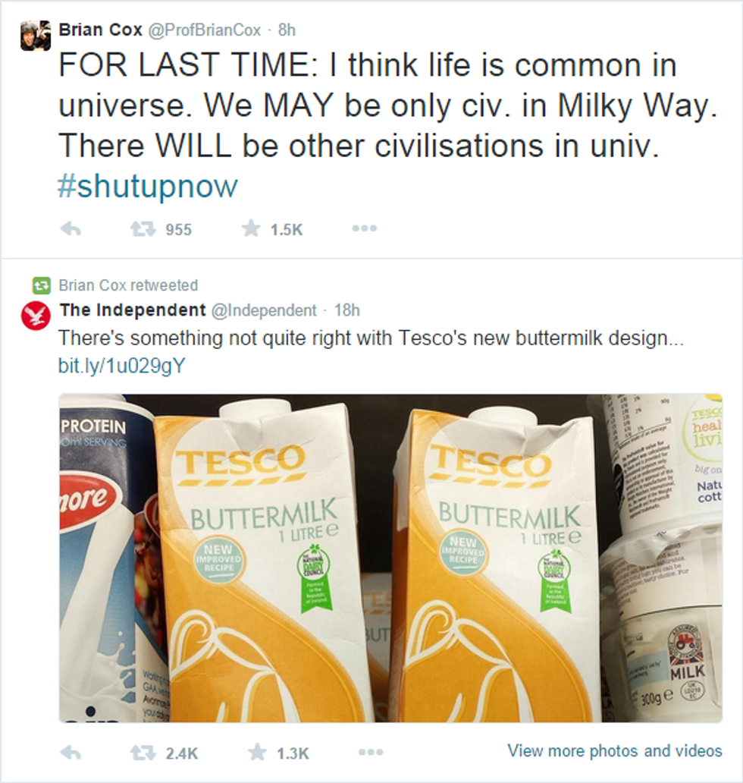Open the bit.ly/1u029gY link
This screenshot has height=783, width=743.
pos(122,366)
